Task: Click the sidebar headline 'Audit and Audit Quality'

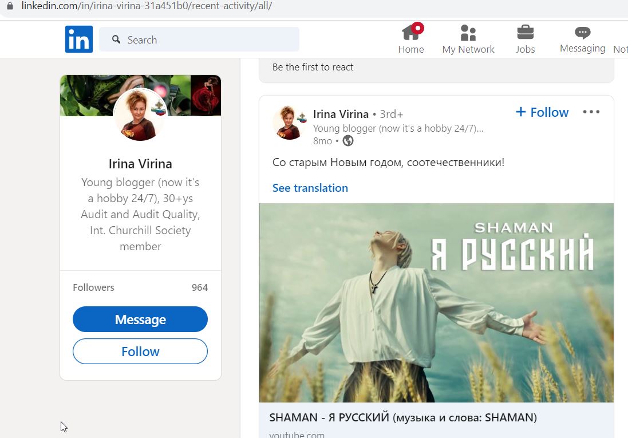Action: click(x=140, y=214)
